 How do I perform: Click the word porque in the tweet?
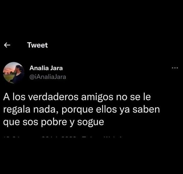78,110
